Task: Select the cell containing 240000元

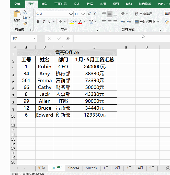Action: (95, 67)
